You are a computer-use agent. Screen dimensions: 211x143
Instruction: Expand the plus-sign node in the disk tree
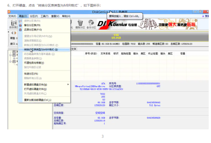[x=14, y=58]
